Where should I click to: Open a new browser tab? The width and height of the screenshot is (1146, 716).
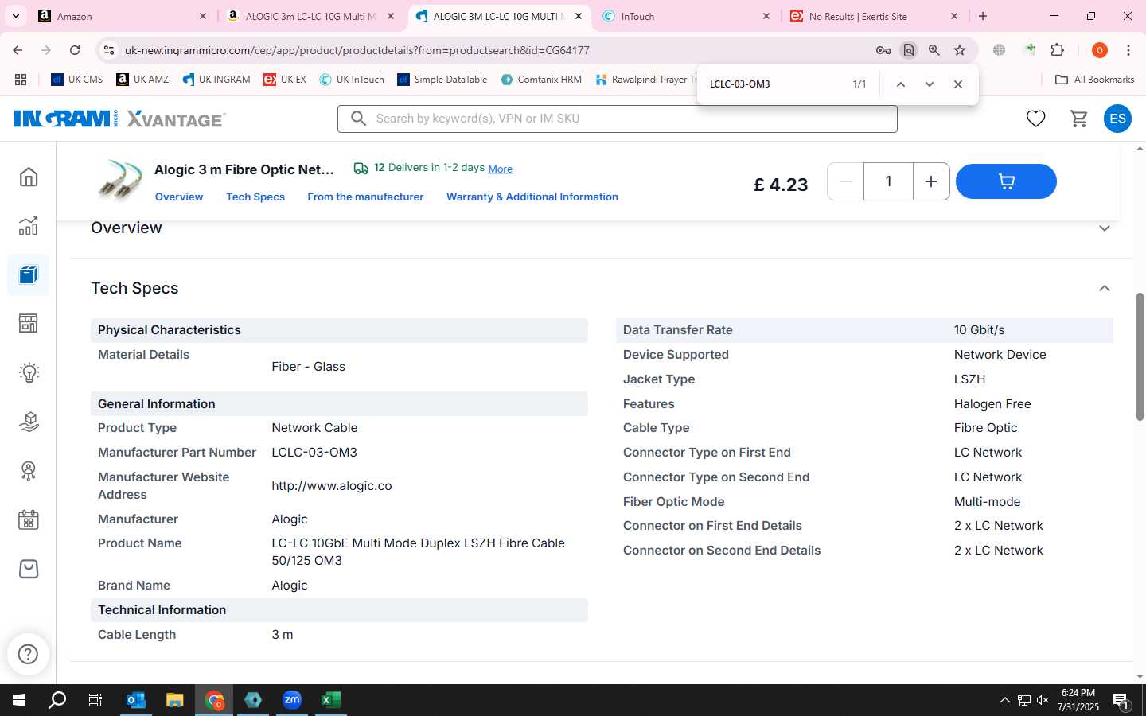point(983,16)
